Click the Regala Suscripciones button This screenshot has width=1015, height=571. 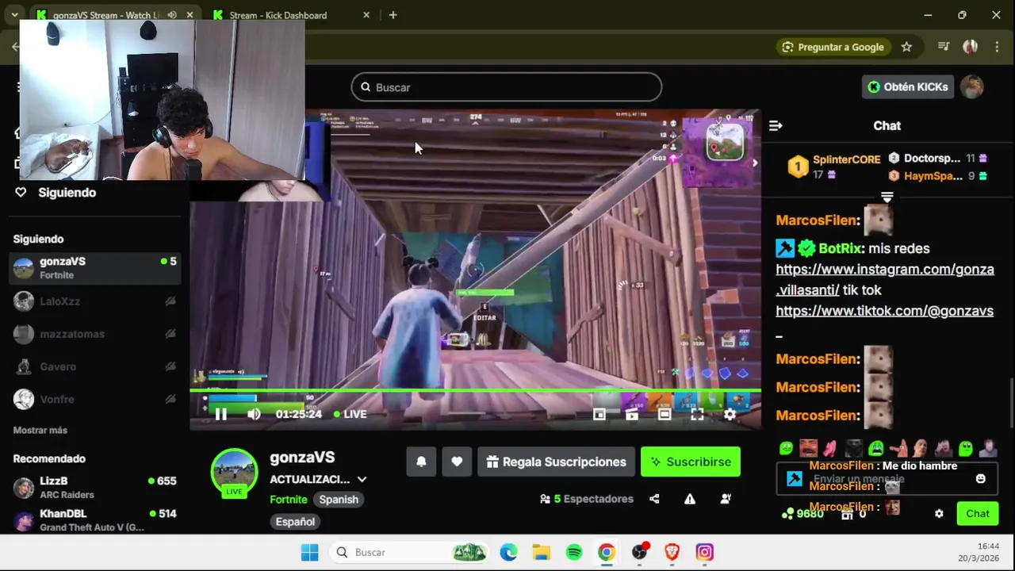coord(556,462)
